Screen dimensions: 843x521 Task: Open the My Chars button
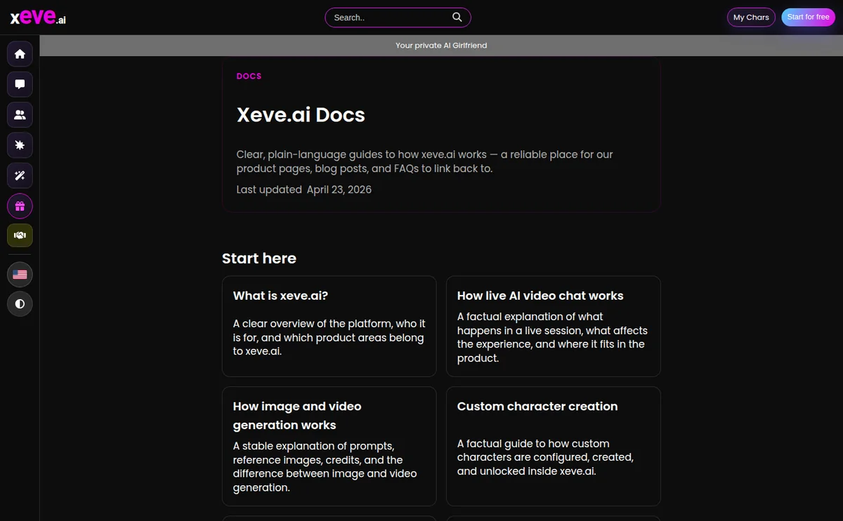751,18
